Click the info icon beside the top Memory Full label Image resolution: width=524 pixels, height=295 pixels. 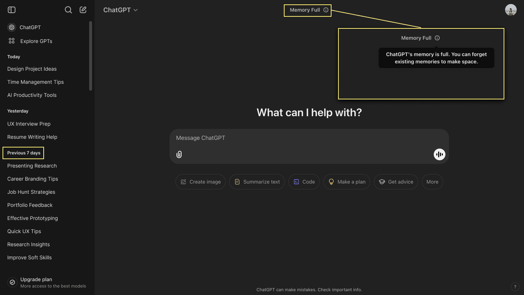coord(326,10)
